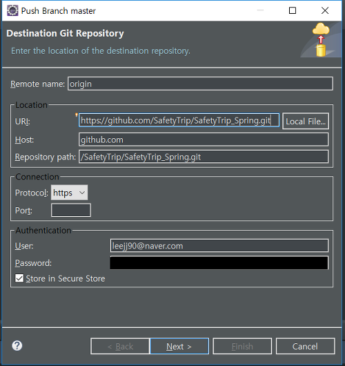The height and width of the screenshot is (366, 345).
Task: Click into the URI text field
Action: pyautogui.click(x=179, y=120)
